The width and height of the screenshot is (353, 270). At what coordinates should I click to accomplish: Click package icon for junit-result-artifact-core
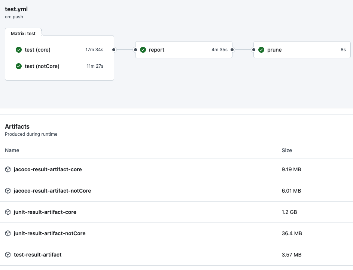(x=8, y=212)
